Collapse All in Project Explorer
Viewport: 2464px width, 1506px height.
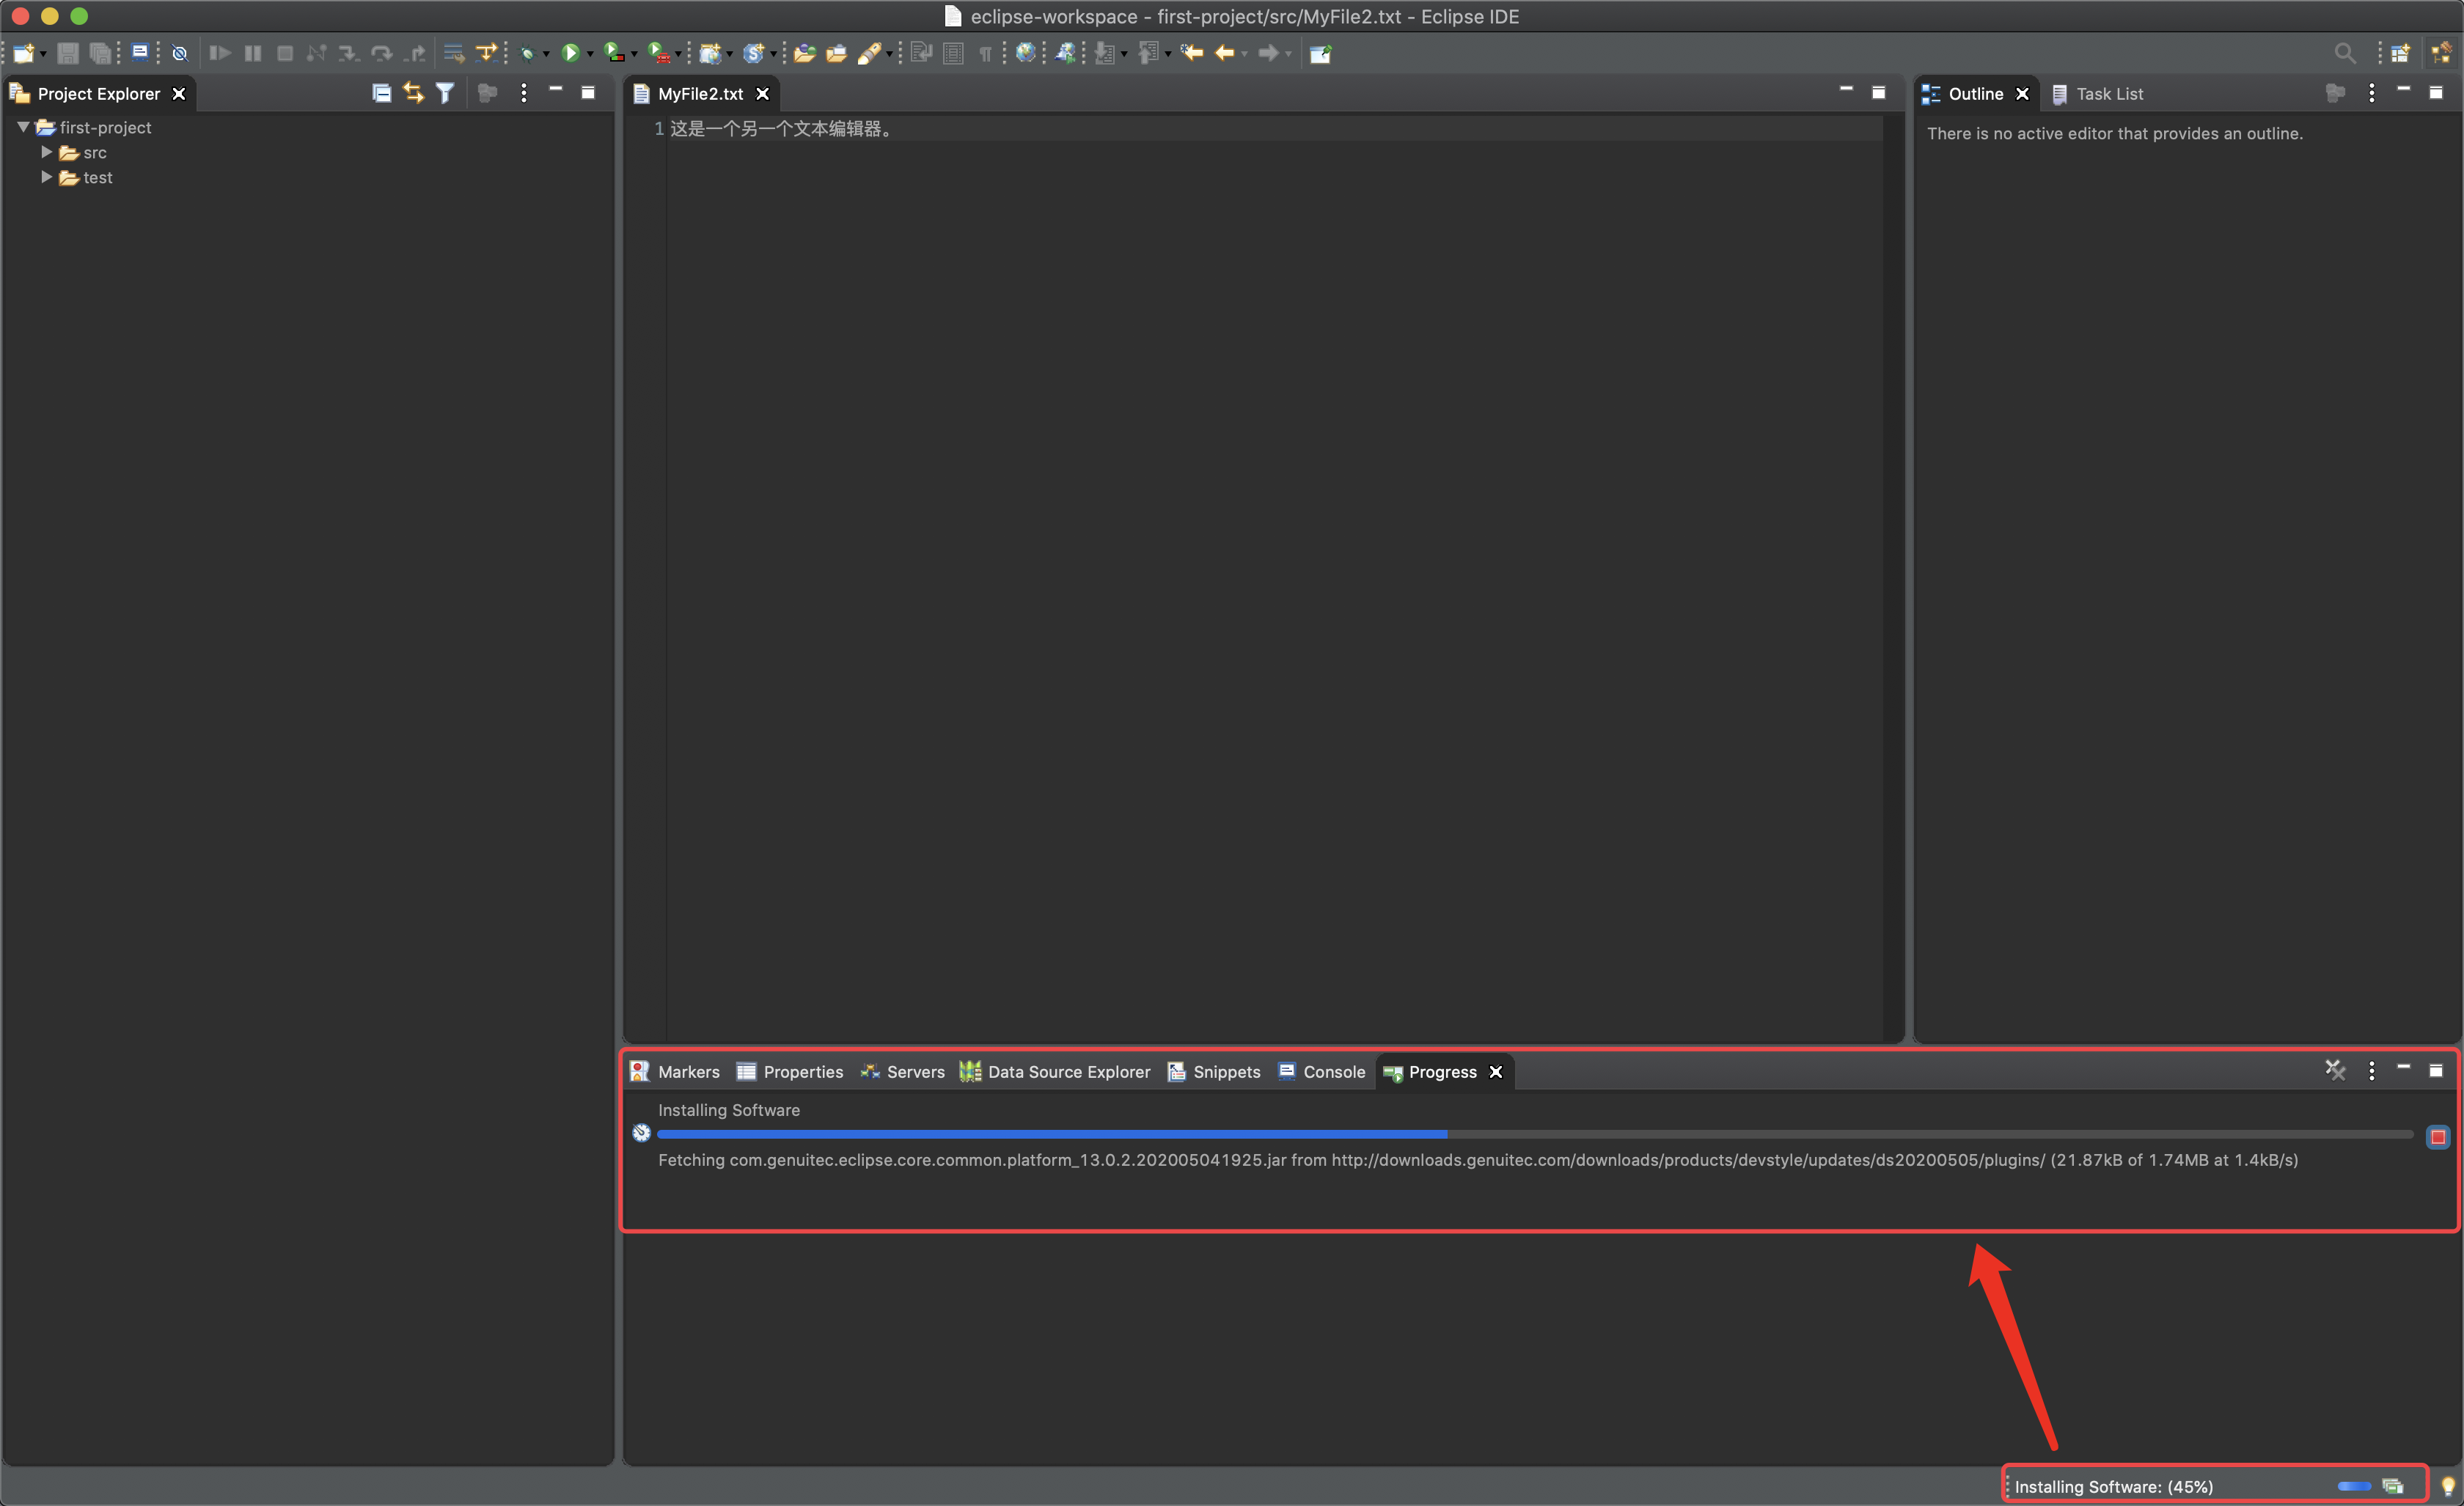[381, 93]
